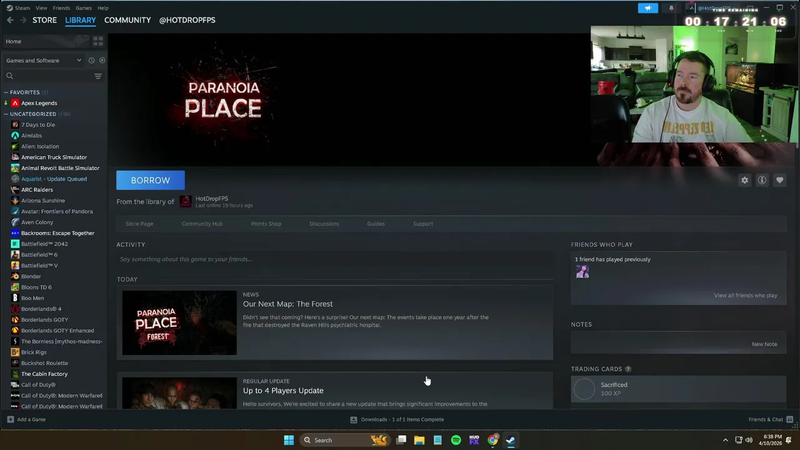Collapse the Uncategorized category
The height and width of the screenshot is (450, 800).
click(x=6, y=114)
